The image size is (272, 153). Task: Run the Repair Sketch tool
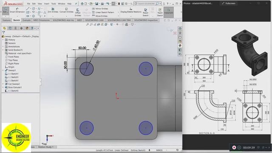pos(145,12)
